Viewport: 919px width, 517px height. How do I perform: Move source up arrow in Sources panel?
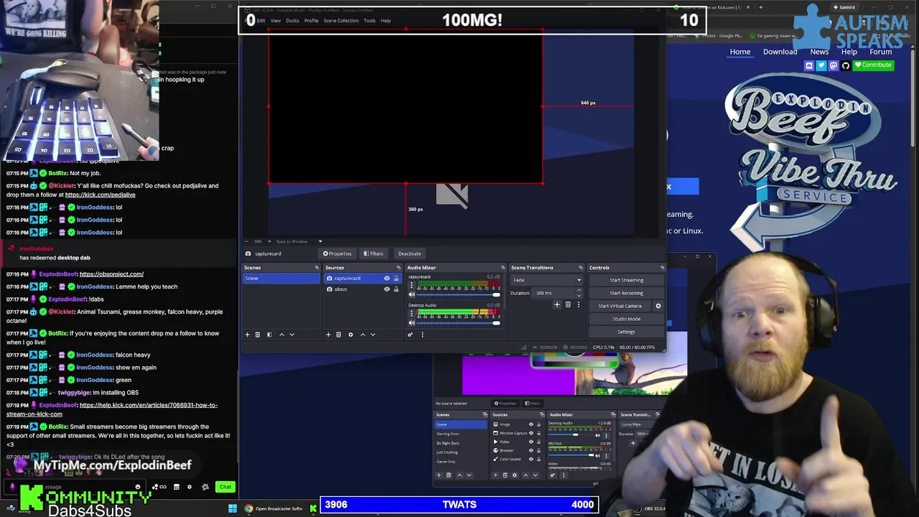tap(363, 335)
